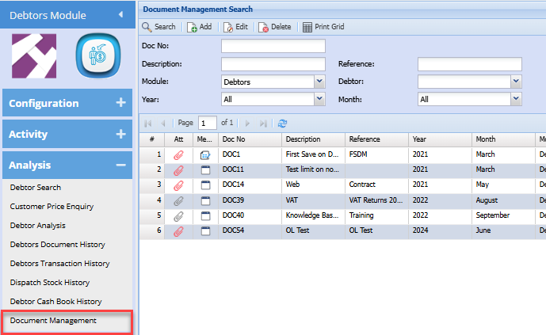The width and height of the screenshot is (546, 335).
Task: Click the grey paperclip for DOC39
Action: tap(178, 200)
